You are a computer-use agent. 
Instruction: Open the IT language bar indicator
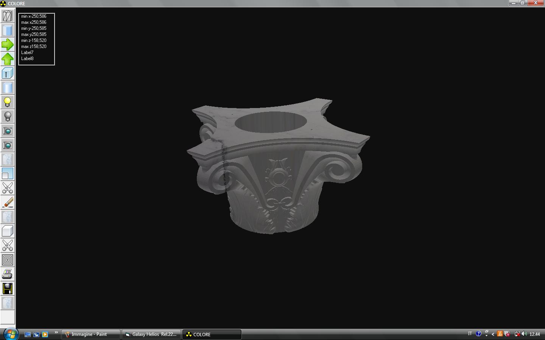(x=470, y=334)
